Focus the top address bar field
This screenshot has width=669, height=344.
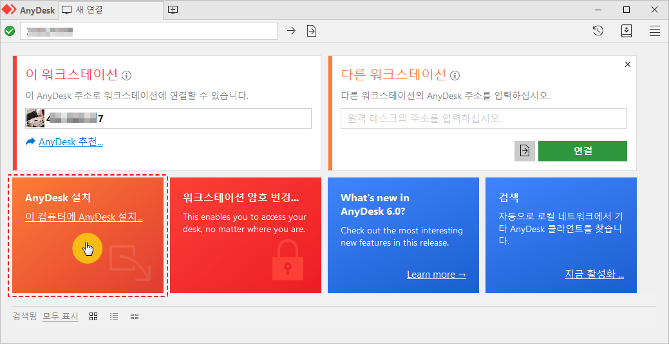click(x=149, y=31)
